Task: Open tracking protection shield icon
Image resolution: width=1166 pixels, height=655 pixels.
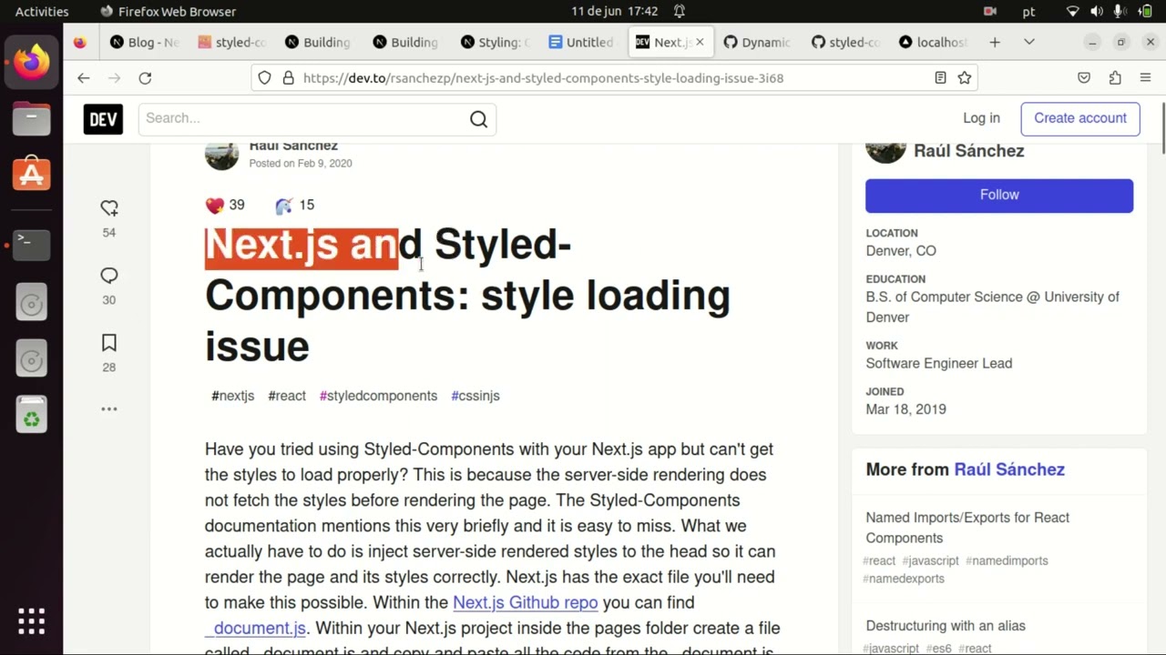Action: (x=264, y=78)
